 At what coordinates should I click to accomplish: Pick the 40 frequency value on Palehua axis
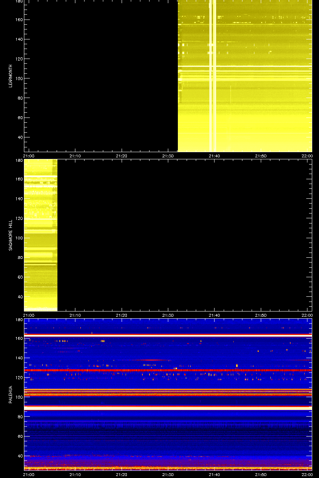[20, 456]
